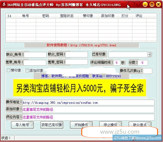
Task: Click the 添加印象 column header
Action: click(108, 16)
